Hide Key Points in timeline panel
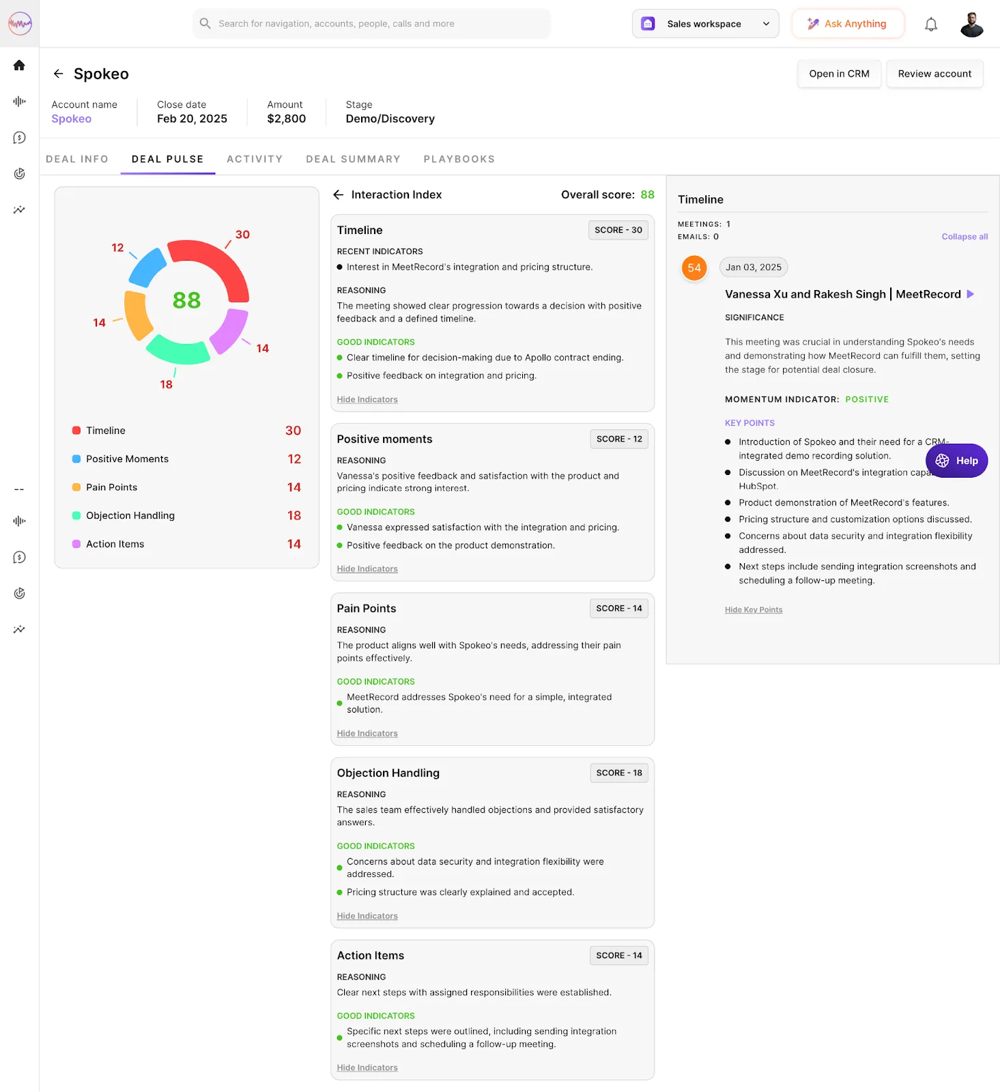This screenshot has width=1000, height=1092. coord(754,609)
